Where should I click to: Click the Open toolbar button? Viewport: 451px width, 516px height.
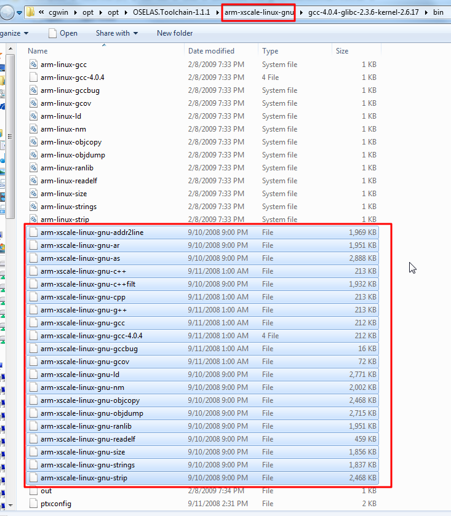coord(63,33)
